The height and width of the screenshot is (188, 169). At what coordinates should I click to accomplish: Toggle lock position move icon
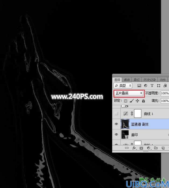pyautogui.click(x=137, y=101)
